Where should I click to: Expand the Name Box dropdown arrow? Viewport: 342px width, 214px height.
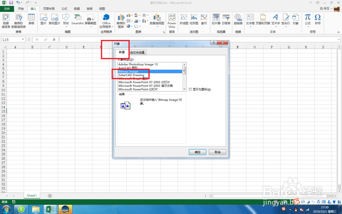[x=23, y=39]
